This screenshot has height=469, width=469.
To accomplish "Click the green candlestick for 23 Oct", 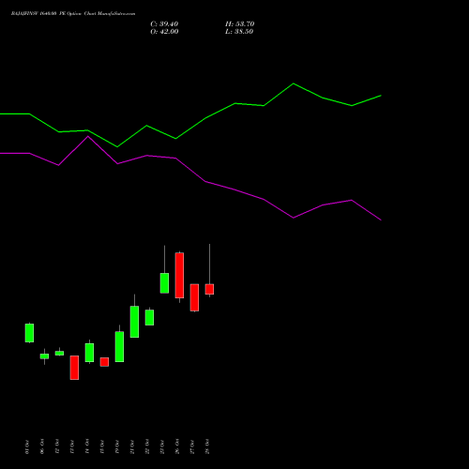I will [164, 283].
